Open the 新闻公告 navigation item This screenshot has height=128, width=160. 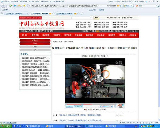pos(35,35)
